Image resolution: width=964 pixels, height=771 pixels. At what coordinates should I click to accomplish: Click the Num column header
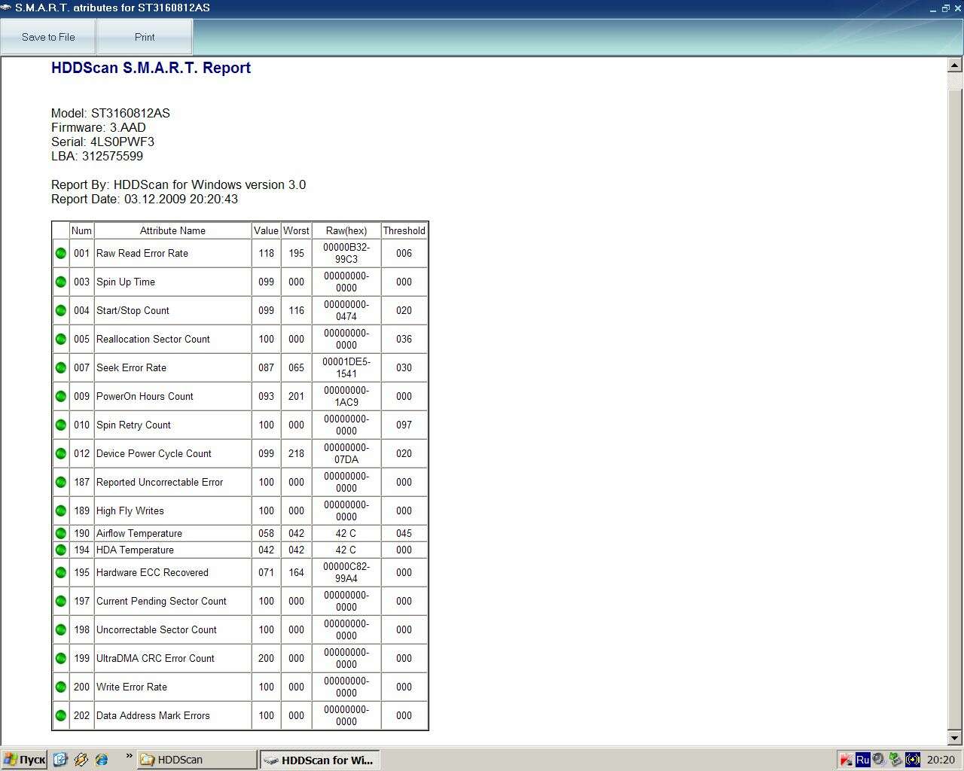coord(81,230)
